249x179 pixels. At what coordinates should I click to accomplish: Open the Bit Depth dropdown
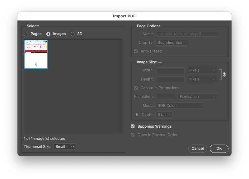pos(164,114)
